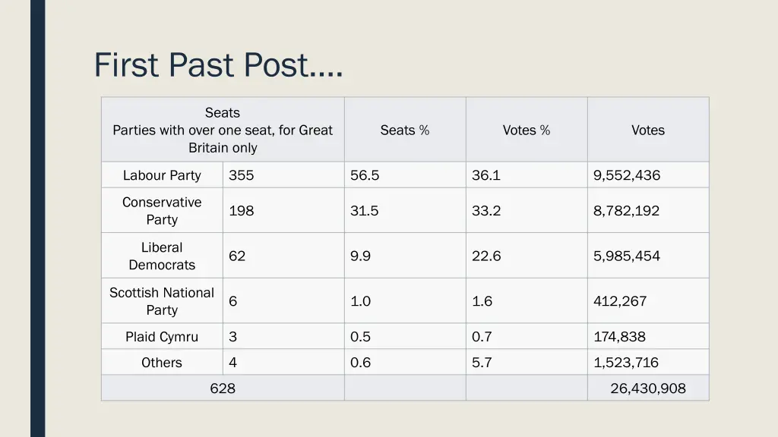Select the Liberal Democrats cell
The height and width of the screenshot is (437, 778).
pos(163,256)
